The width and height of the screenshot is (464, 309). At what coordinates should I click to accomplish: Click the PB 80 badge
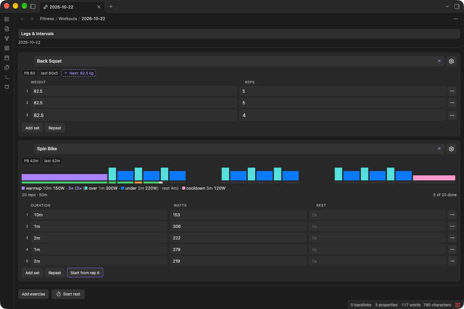29,73
